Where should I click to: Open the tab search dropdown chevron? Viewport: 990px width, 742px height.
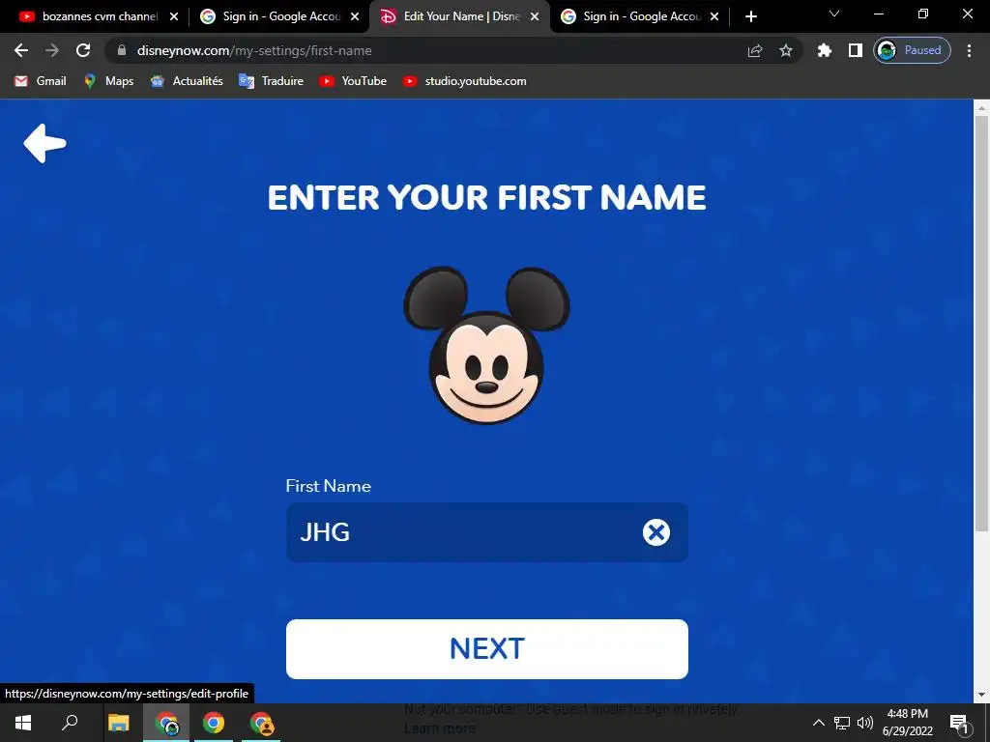(834, 14)
